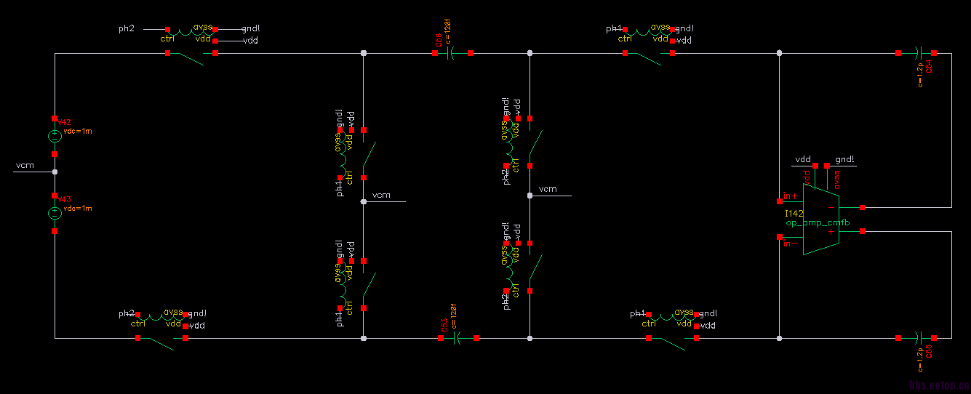Select the upper vertical ph2 switch after C56
Screen dimensions: 971x394
pyautogui.click(x=522, y=142)
